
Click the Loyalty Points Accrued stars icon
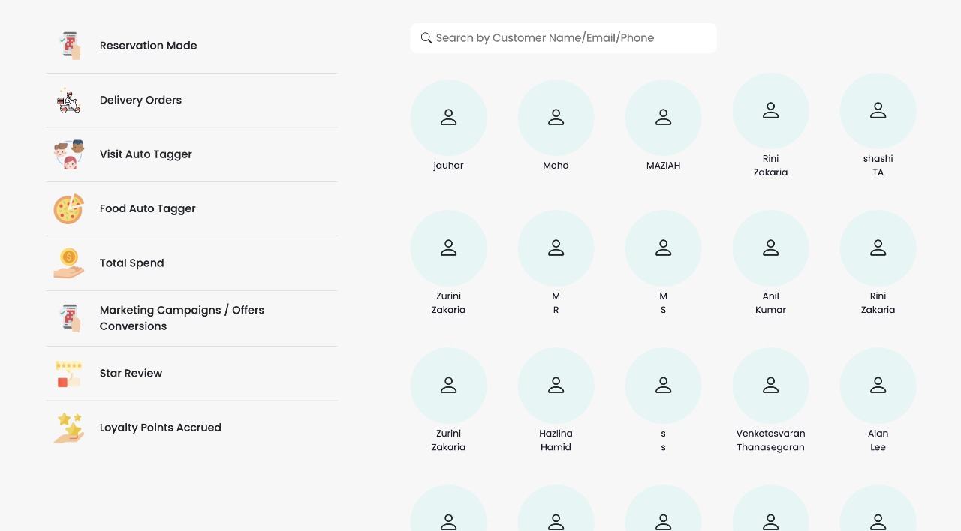point(68,427)
